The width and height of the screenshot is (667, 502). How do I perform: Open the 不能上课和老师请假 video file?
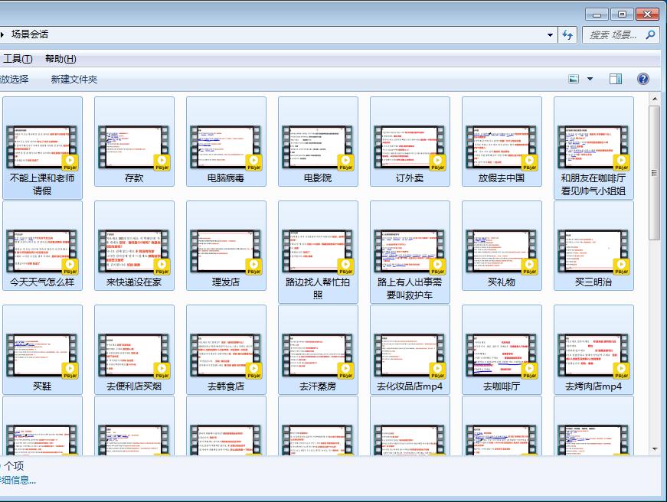coord(42,147)
